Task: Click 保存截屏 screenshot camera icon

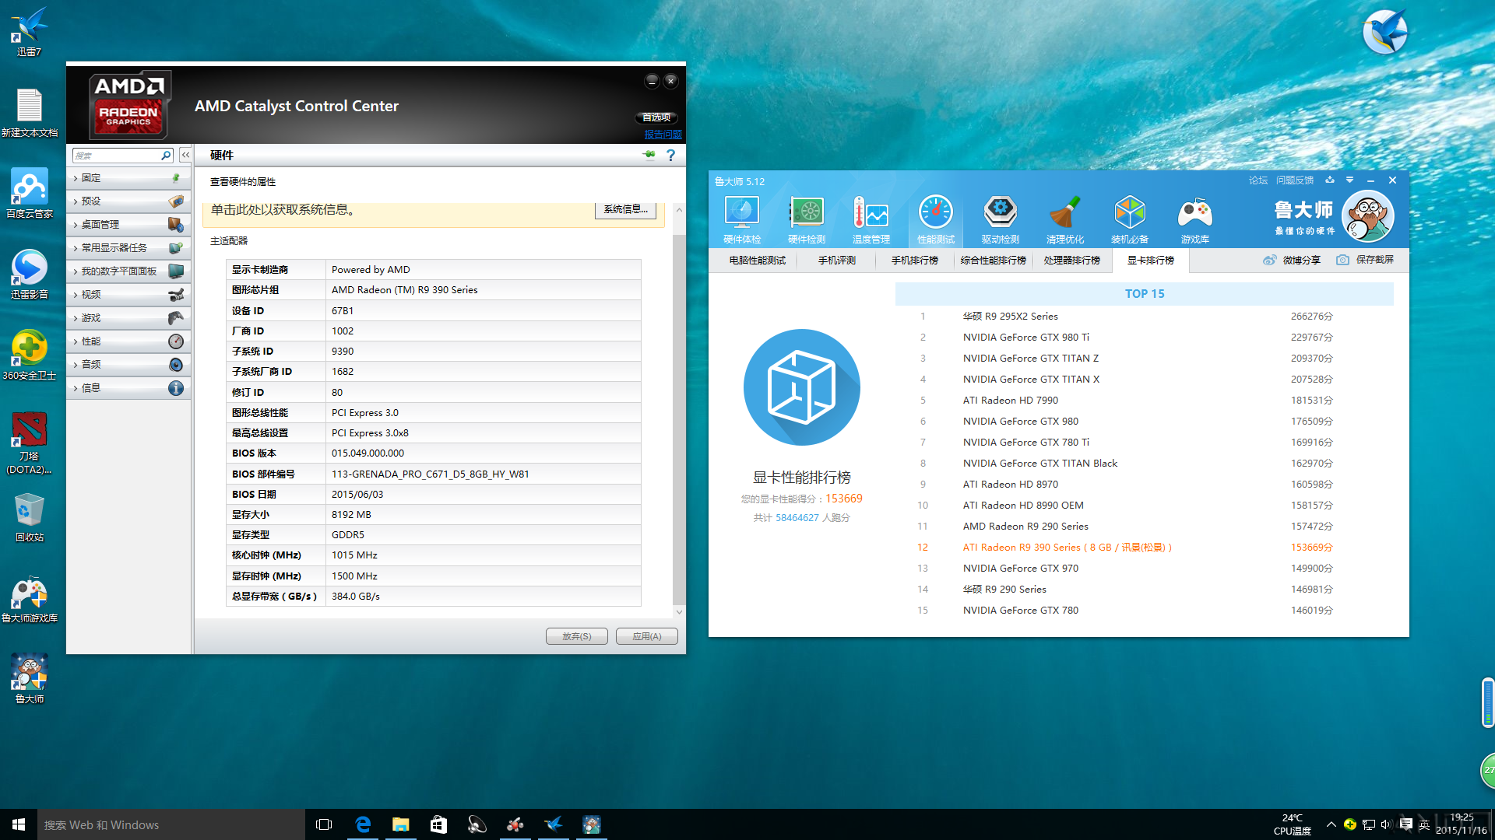Action: (1365, 260)
